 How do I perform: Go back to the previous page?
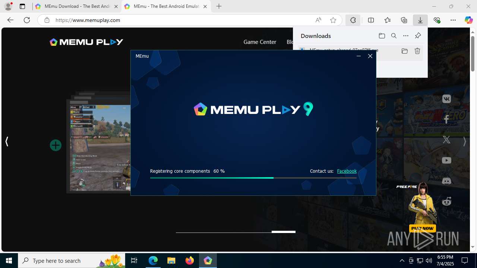(10, 20)
